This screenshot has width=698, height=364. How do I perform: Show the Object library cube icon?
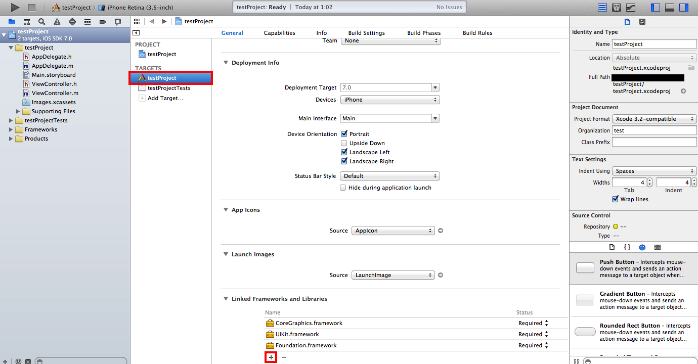pos(642,247)
